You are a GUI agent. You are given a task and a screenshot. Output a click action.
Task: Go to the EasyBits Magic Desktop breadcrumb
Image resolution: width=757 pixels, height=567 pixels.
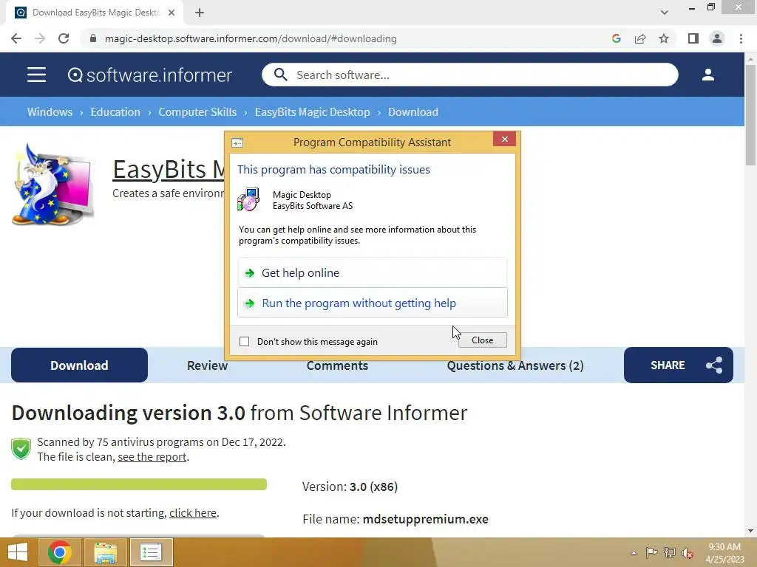(313, 112)
